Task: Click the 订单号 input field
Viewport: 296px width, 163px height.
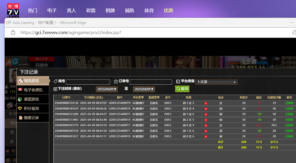Action: (x=151, y=82)
